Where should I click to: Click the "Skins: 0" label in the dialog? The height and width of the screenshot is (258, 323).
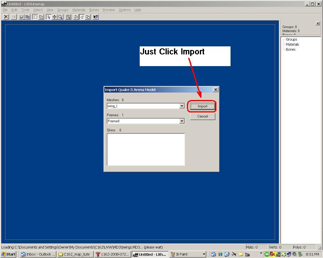114,130
